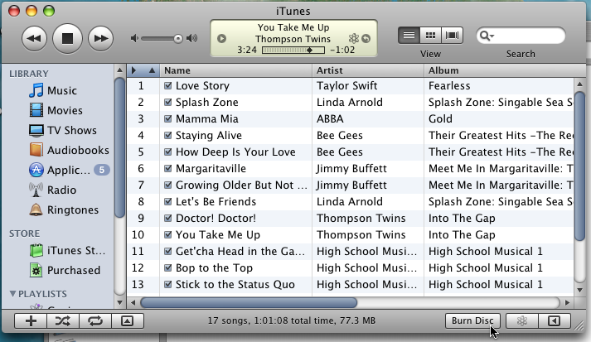
Task: Uncheck the Staying Alive checkbox
Action: [168, 136]
